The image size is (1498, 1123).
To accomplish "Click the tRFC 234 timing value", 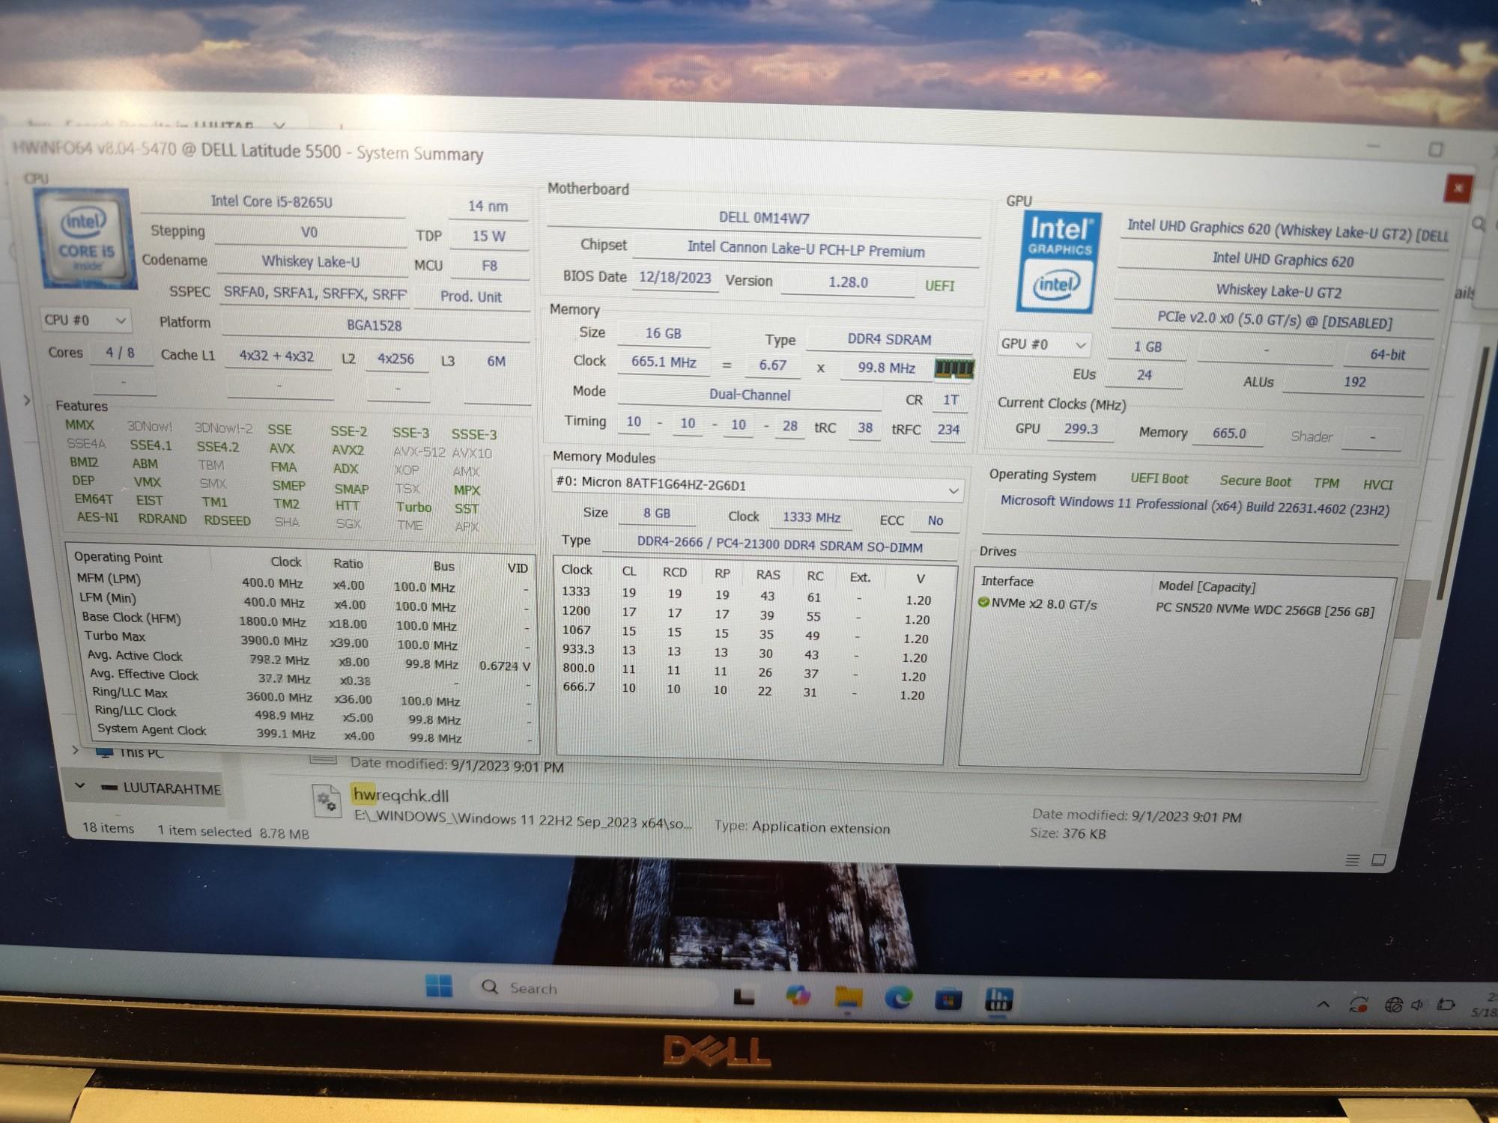I will pos(948,430).
